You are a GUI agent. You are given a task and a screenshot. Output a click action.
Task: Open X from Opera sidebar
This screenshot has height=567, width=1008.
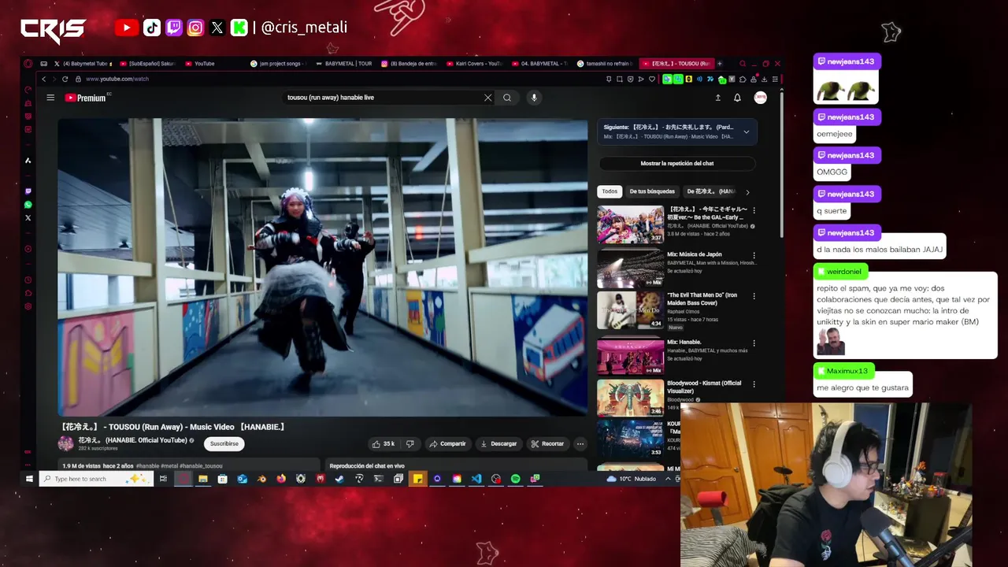coord(28,218)
